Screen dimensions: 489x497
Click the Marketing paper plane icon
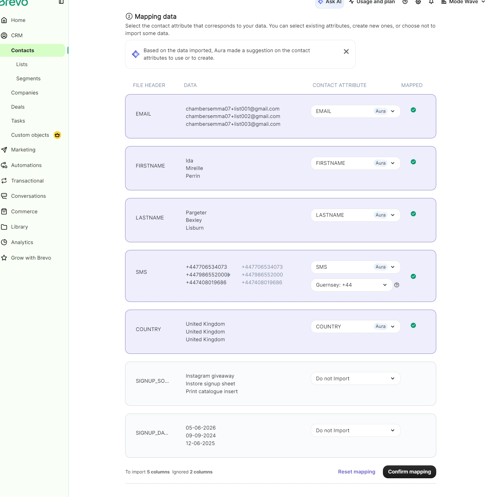(x=4, y=150)
